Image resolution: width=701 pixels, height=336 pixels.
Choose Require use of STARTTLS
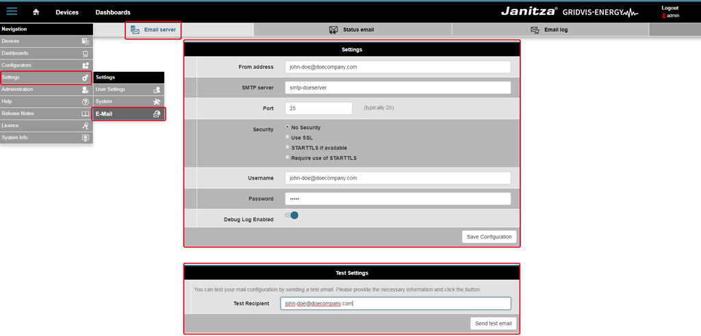tap(288, 158)
